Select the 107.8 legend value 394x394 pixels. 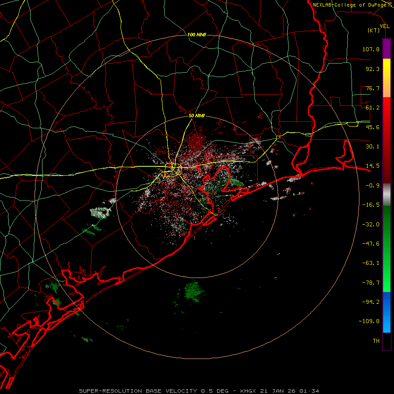coord(371,49)
